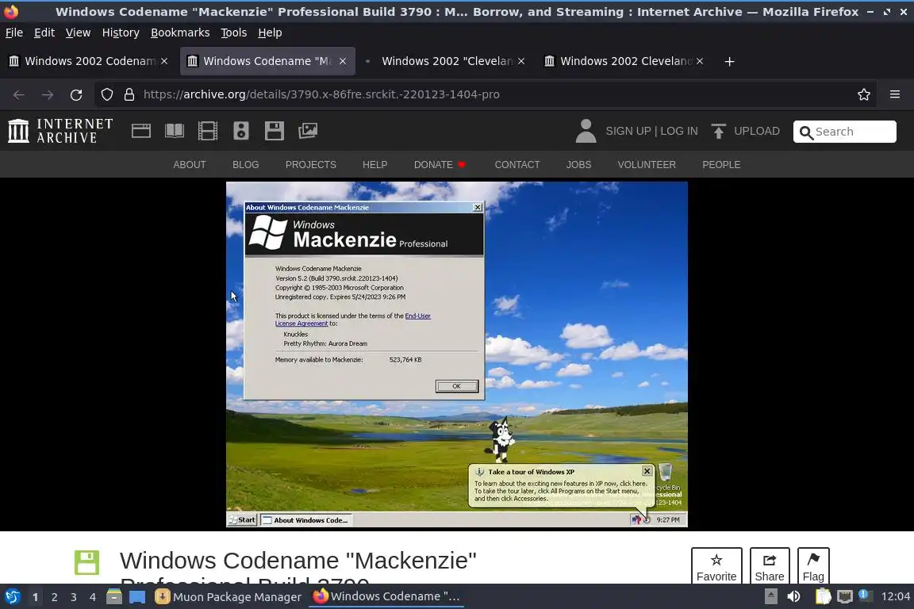Open file manager from taskbar
Screen dimensions: 914x609
(x=113, y=597)
